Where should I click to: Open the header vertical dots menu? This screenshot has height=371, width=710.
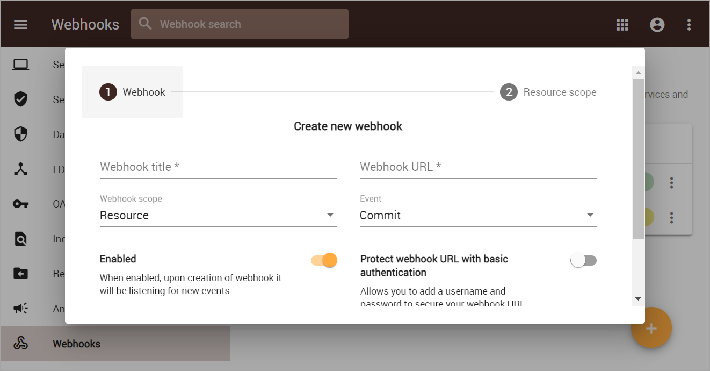point(689,25)
